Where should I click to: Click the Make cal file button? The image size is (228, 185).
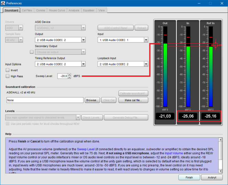133,100
